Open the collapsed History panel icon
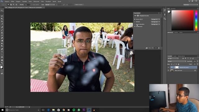199x112 pixels. pyautogui.click(x=165, y=10)
